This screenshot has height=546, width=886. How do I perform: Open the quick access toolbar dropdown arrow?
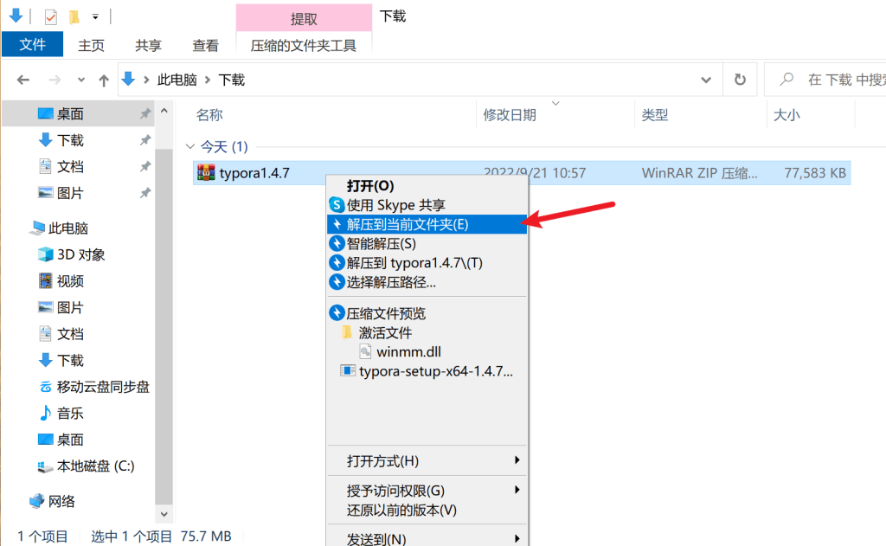[x=96, y=15]
